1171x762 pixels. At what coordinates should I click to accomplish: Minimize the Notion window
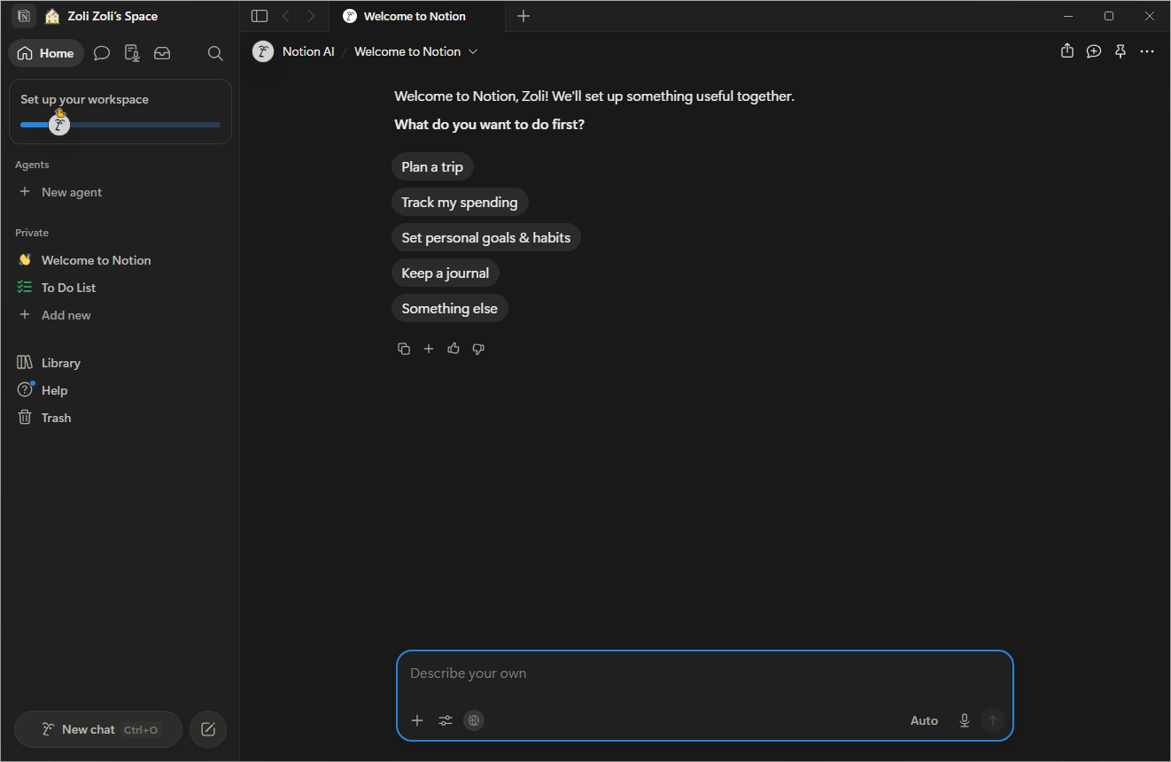1067,16
